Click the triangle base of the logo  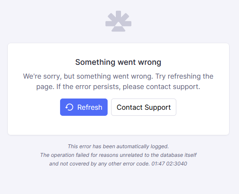[118, 27]
